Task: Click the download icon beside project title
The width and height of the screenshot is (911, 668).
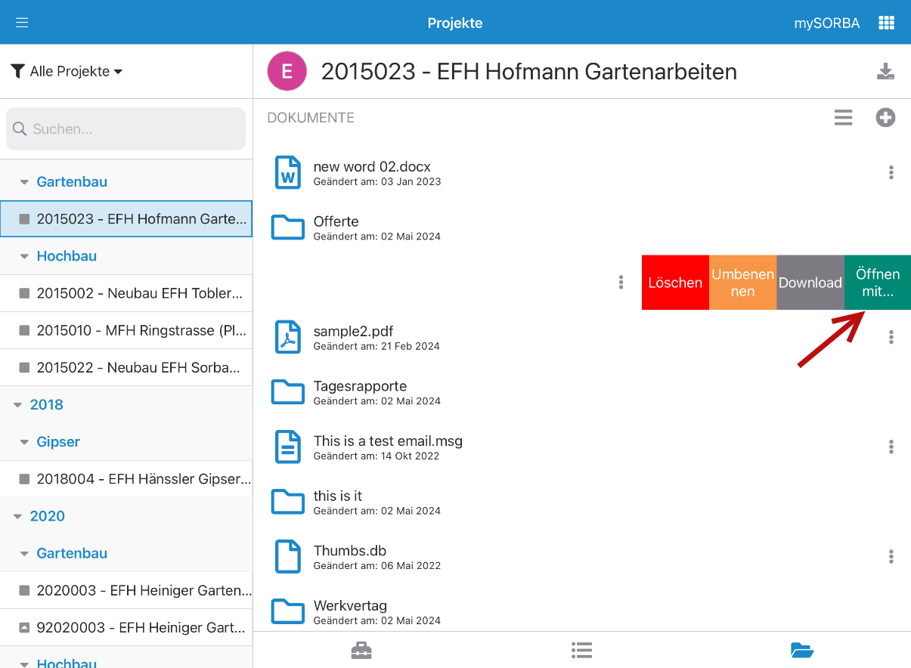Action: [x=885, y=72]
